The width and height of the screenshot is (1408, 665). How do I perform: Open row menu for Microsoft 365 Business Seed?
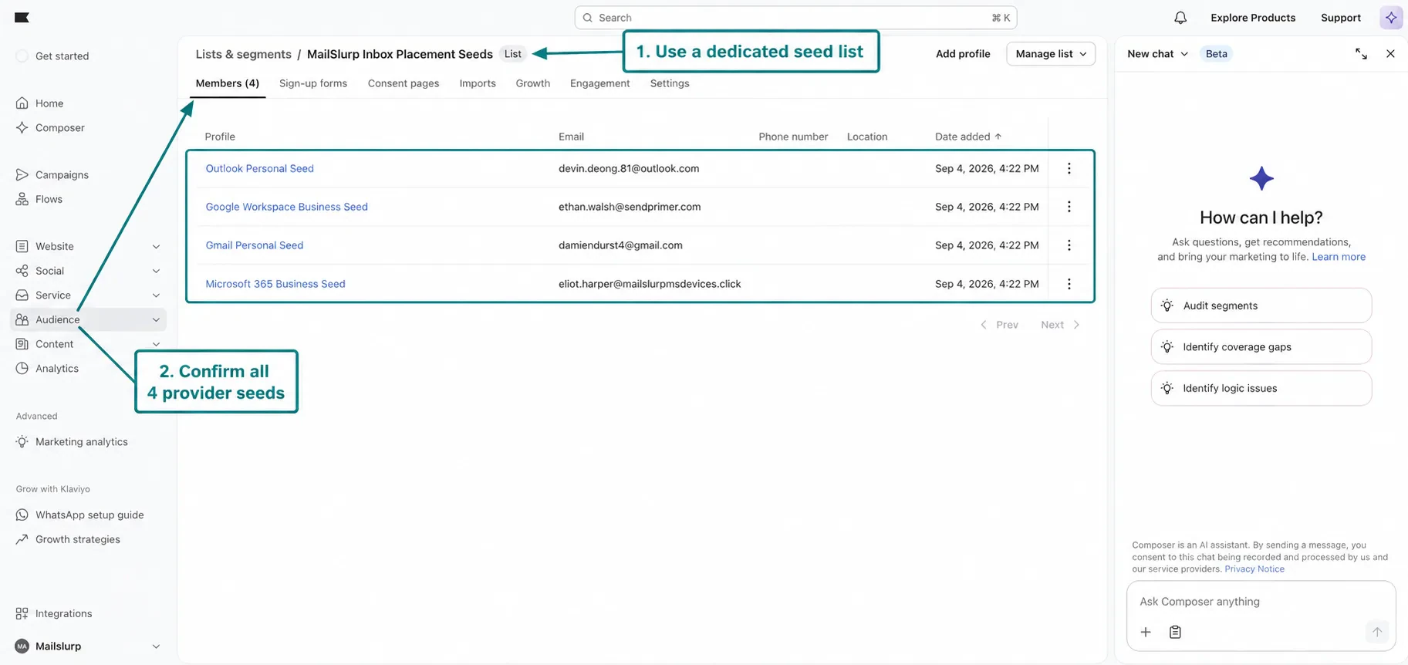pyautogui.click(x=1069, y=284)
